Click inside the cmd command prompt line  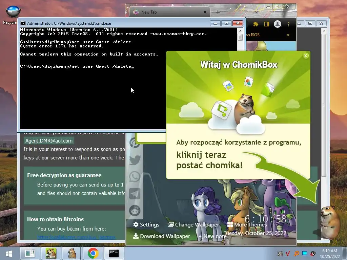coord(77,66)
